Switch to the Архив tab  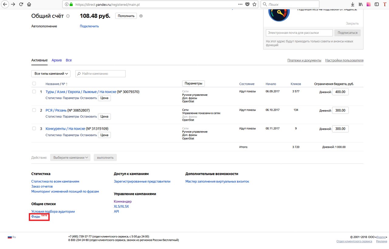click(57, 60)
